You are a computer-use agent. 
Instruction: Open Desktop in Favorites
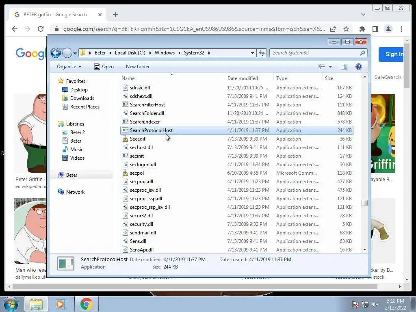tap(79, 90)
